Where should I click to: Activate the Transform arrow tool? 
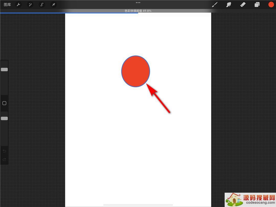53,5
